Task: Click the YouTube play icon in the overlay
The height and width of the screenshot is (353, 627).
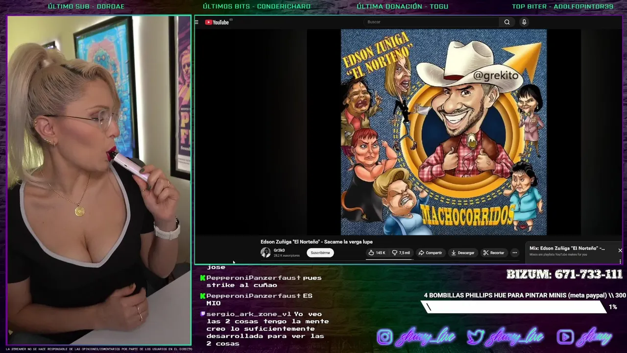Action: [x=565, y=337]
